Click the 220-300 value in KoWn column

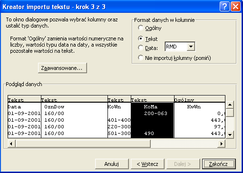point(119,127)
